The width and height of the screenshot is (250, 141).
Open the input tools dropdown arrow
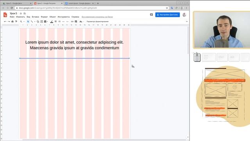84,22
